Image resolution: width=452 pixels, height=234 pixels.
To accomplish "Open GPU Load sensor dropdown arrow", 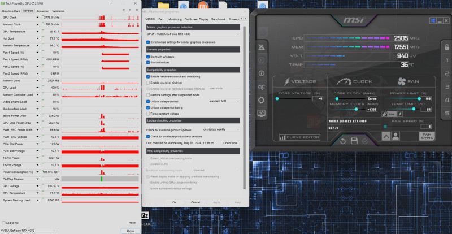I will pos(37,88).
